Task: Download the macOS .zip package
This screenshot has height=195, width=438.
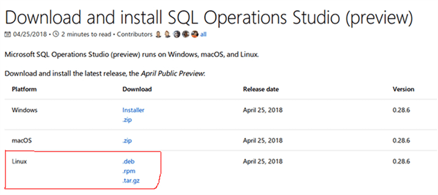Action: coord(127,141)
